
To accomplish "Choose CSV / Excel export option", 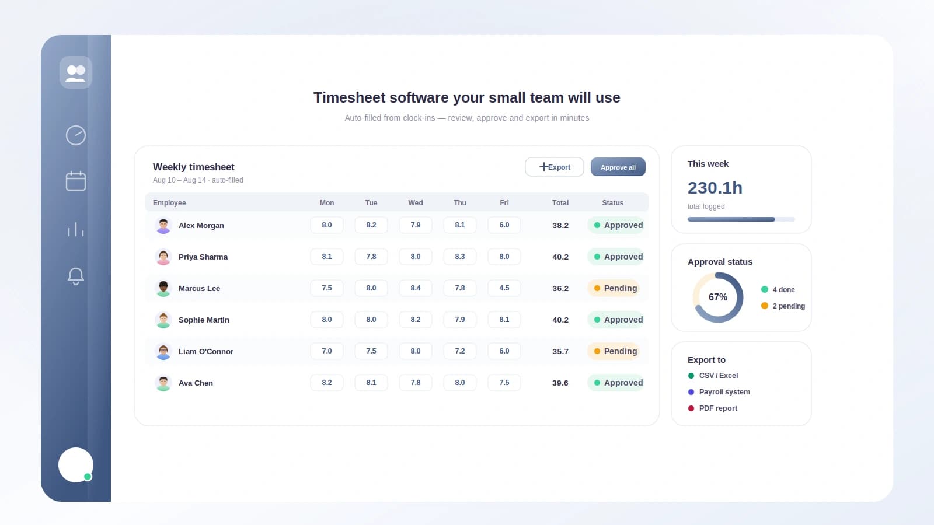I will pyautogui.click(x=713, y=376).
